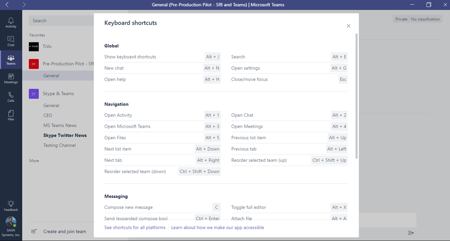Open the CEO channel
450x241 pixels.
47,116
